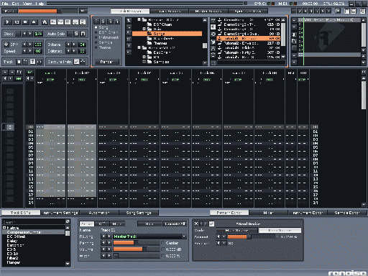
Task: Click the Mute M button
Action: [x=83, y=34]
